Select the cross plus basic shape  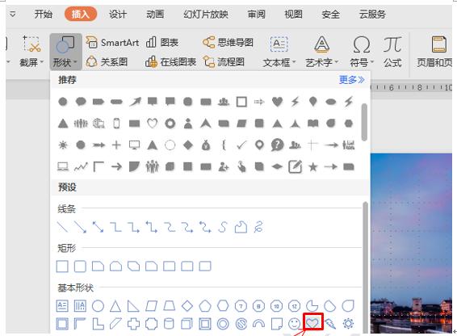(x=133, y=324)
